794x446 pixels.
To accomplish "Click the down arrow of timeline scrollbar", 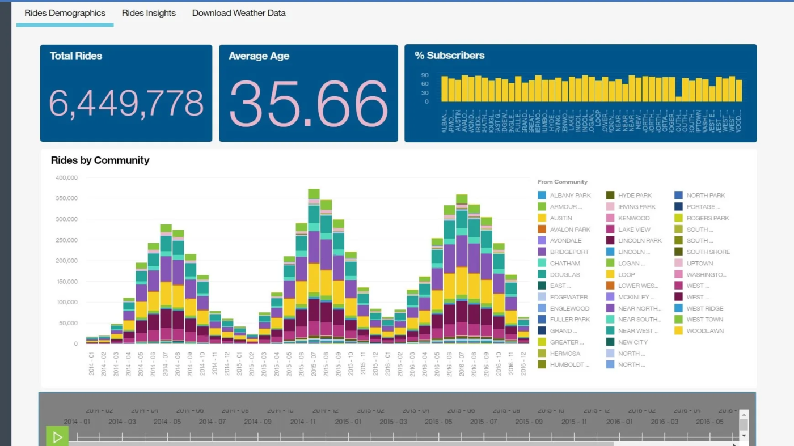I will [x=744, y=436].
